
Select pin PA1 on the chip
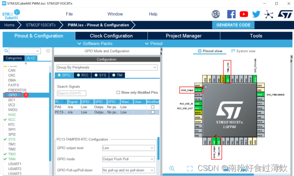pyautogui.click(x=198, y=131)
